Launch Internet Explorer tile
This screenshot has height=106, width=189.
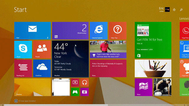[99, 31]
